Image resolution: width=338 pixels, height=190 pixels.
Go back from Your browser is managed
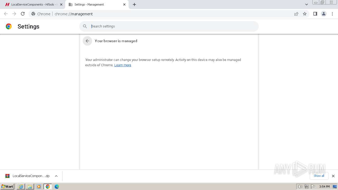pyautogui.click(x=87, y=41)
